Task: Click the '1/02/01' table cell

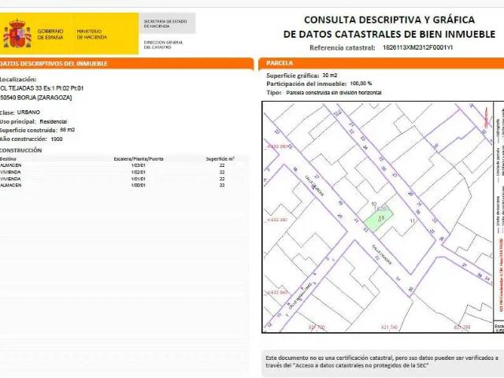Action: (x=139, y=172)
